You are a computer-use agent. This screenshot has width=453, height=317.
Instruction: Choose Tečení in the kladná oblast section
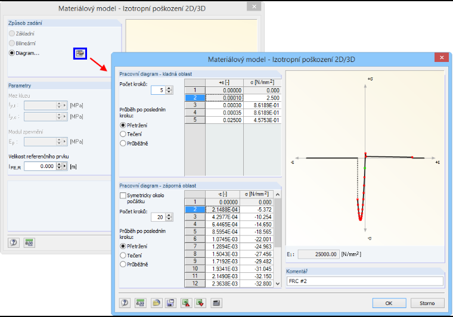point(123,134)
